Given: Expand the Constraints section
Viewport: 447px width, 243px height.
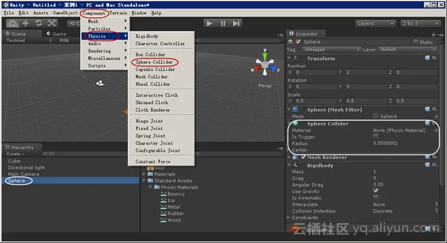Looking at the screenshot, I should [x=288, y=217].
